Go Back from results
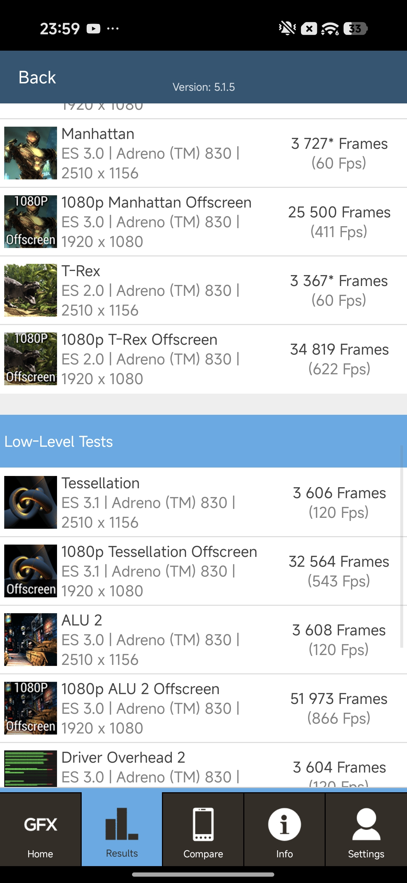 tap(37, 77)
